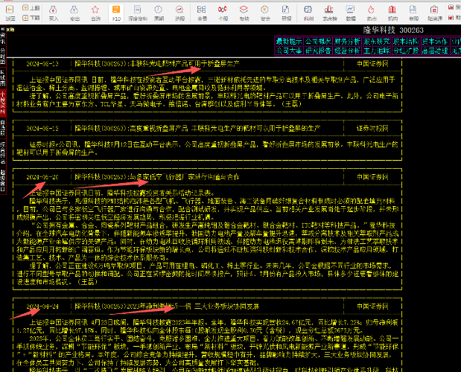This screenshot has width=461, height=372.
Task: Select 自选股 in the left sidebar
Action: tap(3, 128)
